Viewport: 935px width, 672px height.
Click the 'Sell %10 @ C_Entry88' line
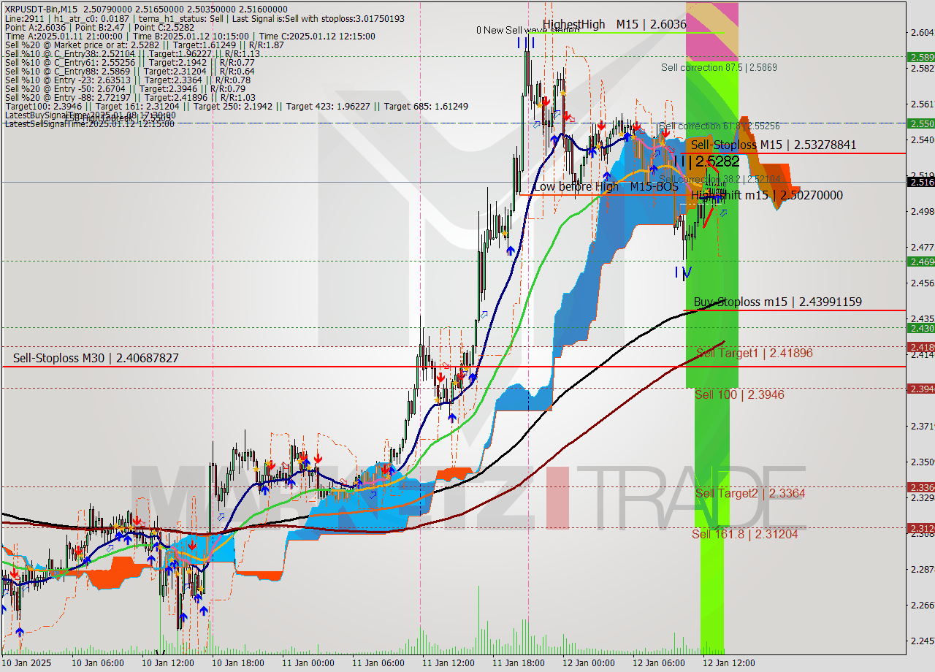[129, 71]
